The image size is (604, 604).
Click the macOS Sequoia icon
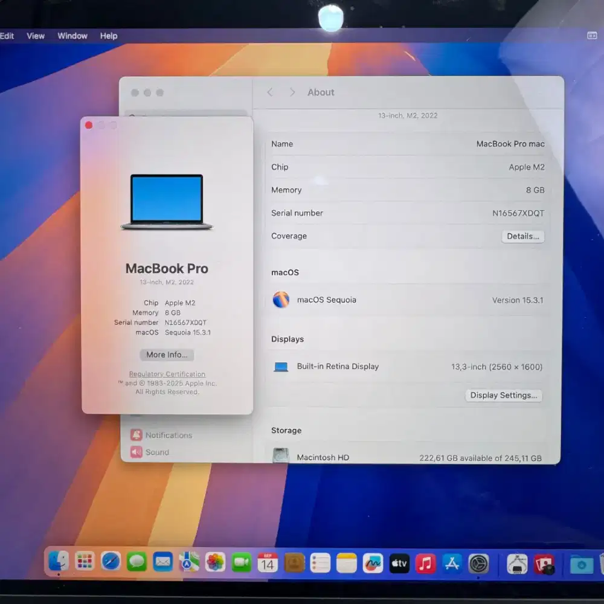click(x=281, y=300)
